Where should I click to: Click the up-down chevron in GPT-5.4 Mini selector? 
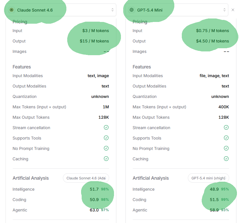click(x=225, y=10)
